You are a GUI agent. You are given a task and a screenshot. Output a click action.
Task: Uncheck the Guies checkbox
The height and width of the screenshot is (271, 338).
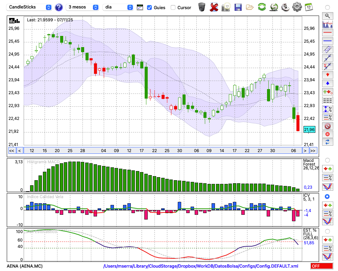[x=149, y=7]
